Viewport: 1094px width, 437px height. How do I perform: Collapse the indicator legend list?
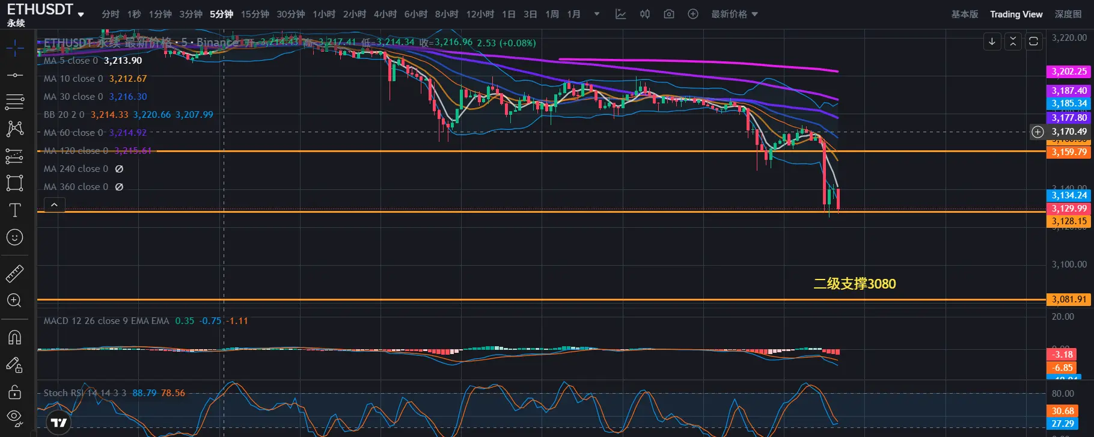pos(54,205)
